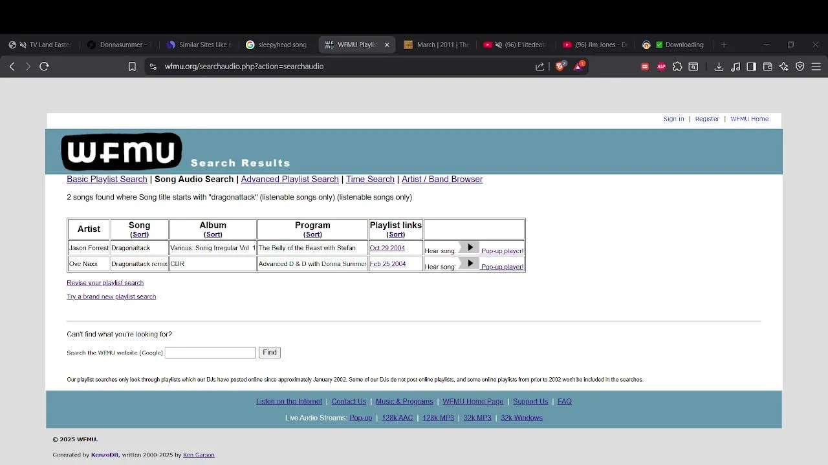The image size is (828, 465).
Task: Sort results by Album column
Action: (x=213, y=234)
